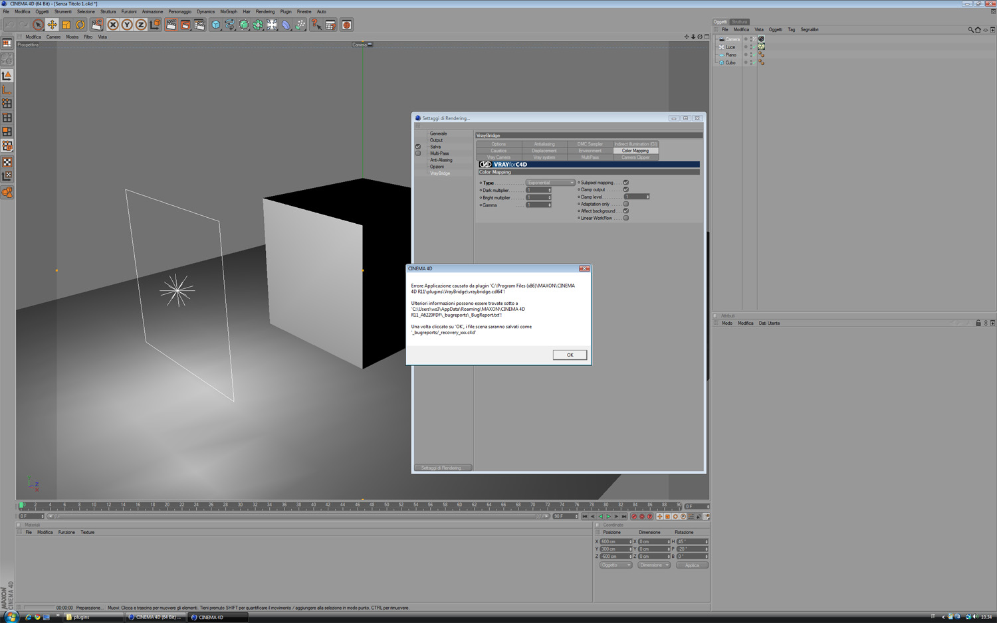Uncheck Clamp output option
The image size is (997, 623).
pyautogui.click(x=625, y=189)
